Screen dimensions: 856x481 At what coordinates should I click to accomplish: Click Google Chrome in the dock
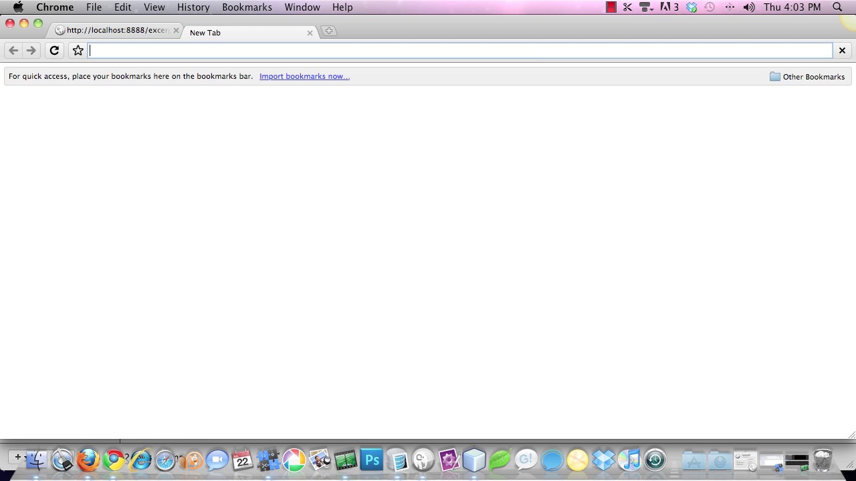(x=114, y=460)
